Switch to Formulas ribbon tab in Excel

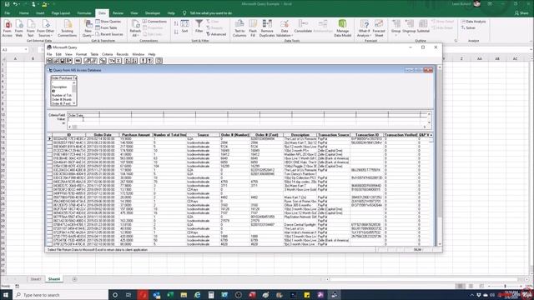84,13
